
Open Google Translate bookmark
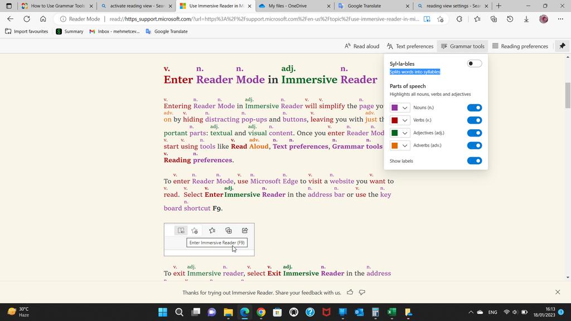(166, 31)
